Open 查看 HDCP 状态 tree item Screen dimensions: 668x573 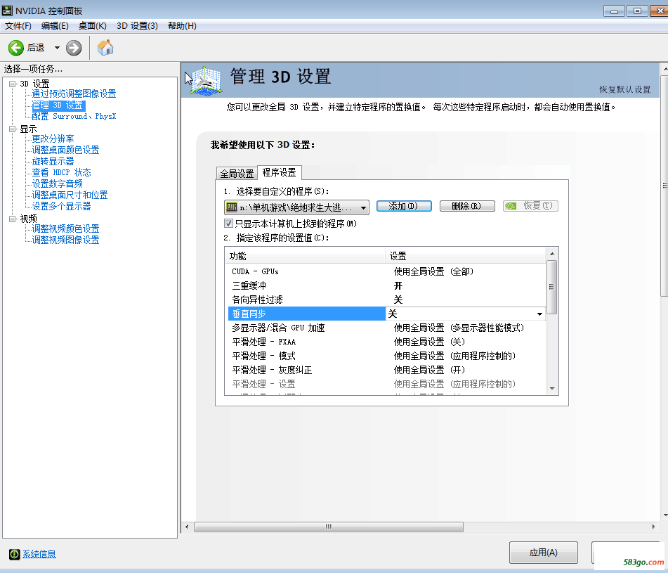point(61,173)
